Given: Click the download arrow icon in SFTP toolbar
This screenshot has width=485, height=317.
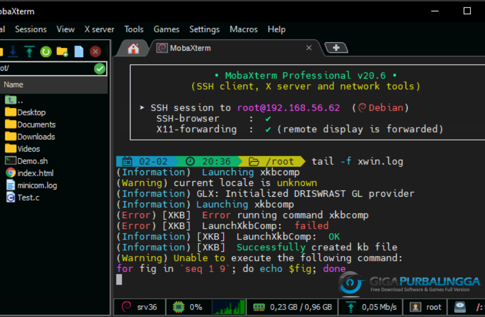Looking at the screenshot, I should 13,52.
